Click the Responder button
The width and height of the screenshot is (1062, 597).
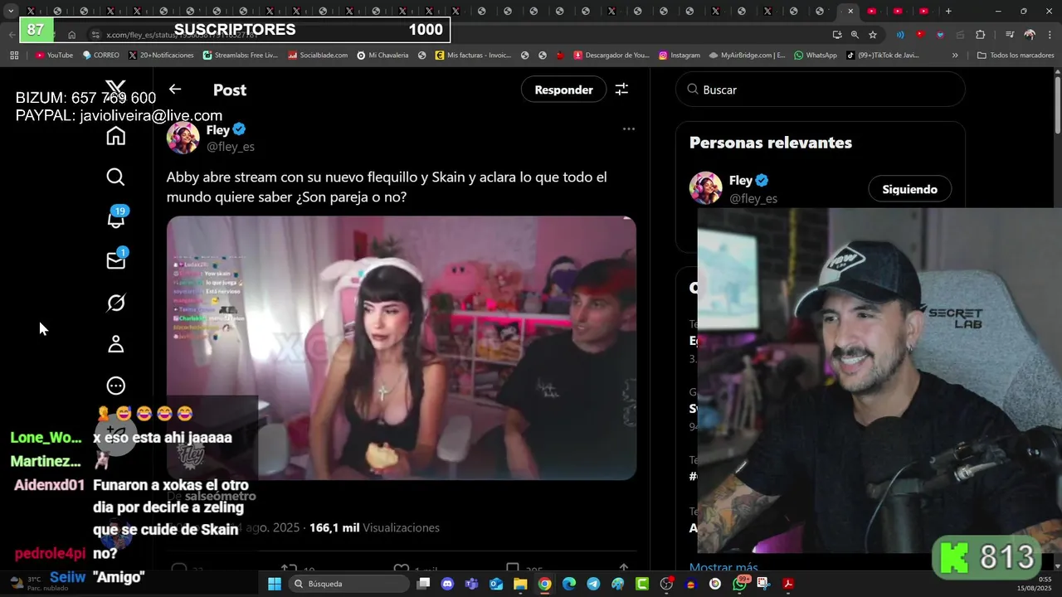[x=563, y=90]
